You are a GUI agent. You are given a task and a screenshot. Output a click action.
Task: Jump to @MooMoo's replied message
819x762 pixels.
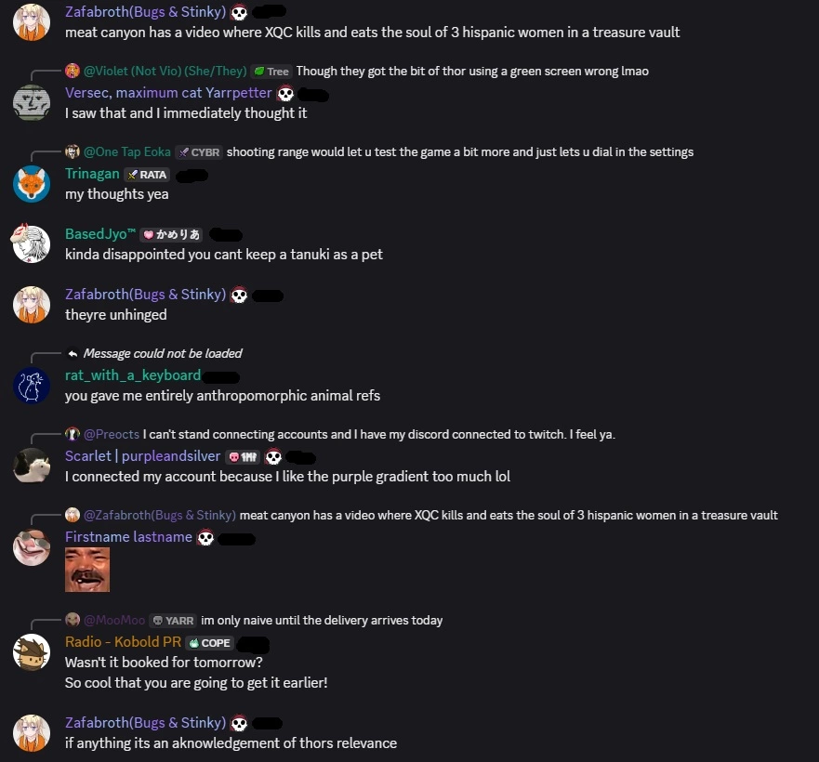point(322,621)
